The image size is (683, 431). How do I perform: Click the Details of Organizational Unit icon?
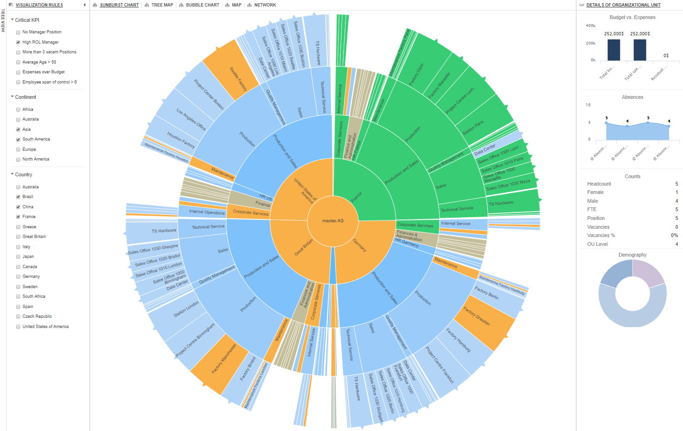click(x=582, y=5)
